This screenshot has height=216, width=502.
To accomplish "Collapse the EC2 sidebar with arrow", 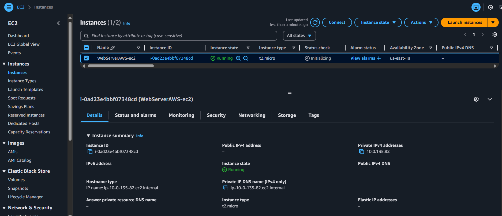I will tap(58, 23).
